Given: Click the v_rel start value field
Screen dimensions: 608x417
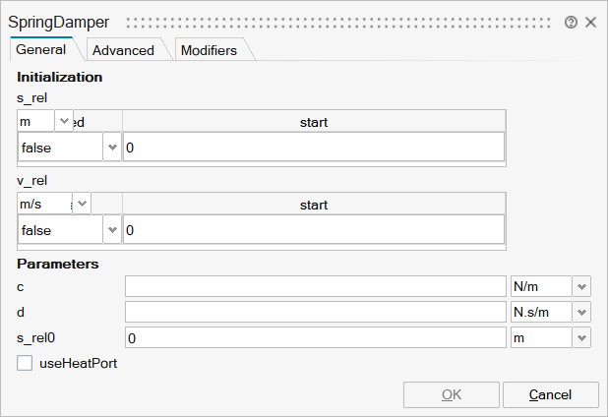Looking at the screenshot, I should click(313, 230).
